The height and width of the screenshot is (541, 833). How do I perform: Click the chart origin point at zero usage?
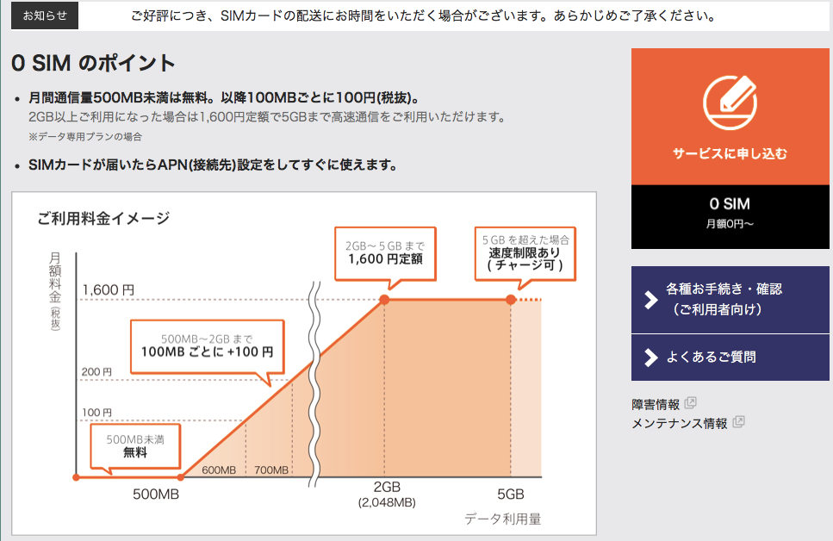pyautogui.click(x=76, y=477)
